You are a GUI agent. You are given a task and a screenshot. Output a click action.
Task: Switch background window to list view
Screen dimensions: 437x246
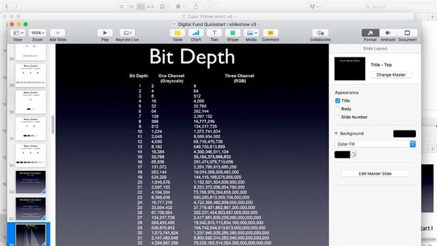[x=131, y=6]
